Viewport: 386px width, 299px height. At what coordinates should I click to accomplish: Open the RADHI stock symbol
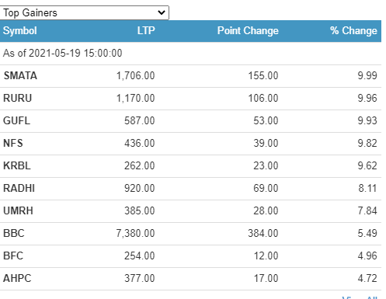click(19, 188)
